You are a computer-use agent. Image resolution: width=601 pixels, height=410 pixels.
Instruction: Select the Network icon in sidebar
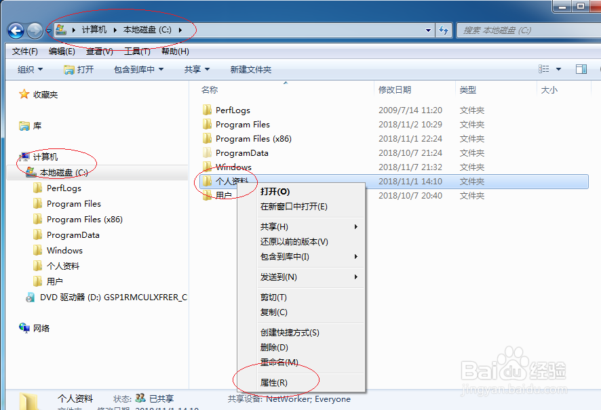coord(24,328)
